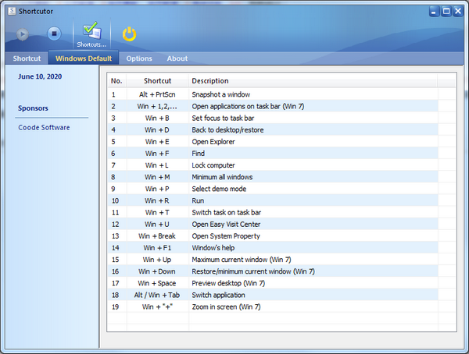
Task: Select the Win + L Lock computer row
Action: (x=234, y=165)
